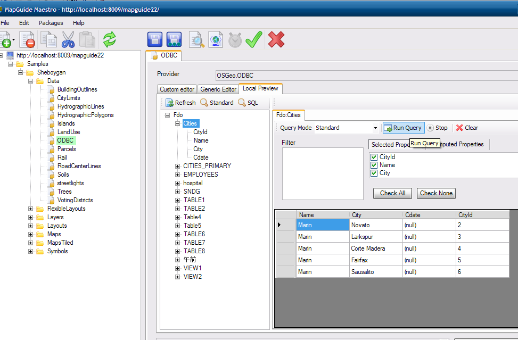Switch to the Generic Editor tab
This screenshot has height=340, width=518.
[x=218, y=89]
